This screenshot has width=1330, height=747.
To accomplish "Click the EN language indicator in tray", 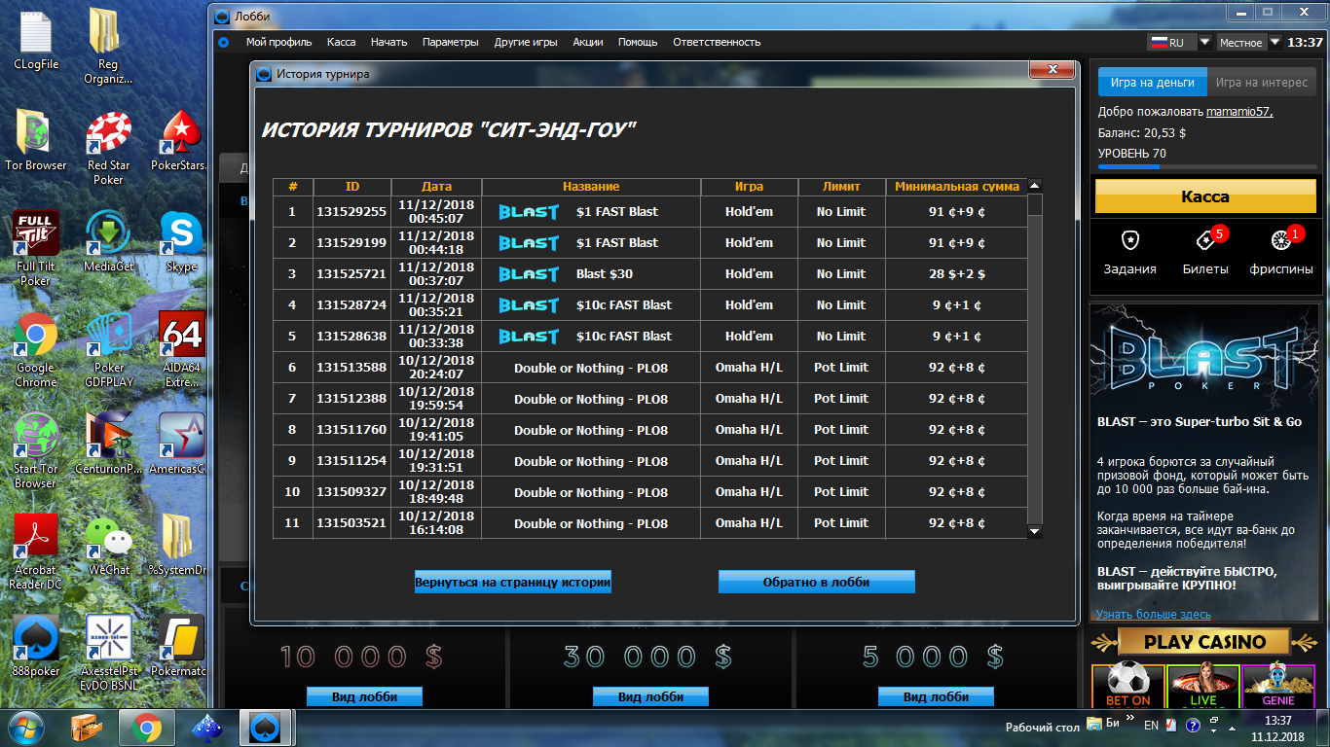I will (x=1151, y=726).
